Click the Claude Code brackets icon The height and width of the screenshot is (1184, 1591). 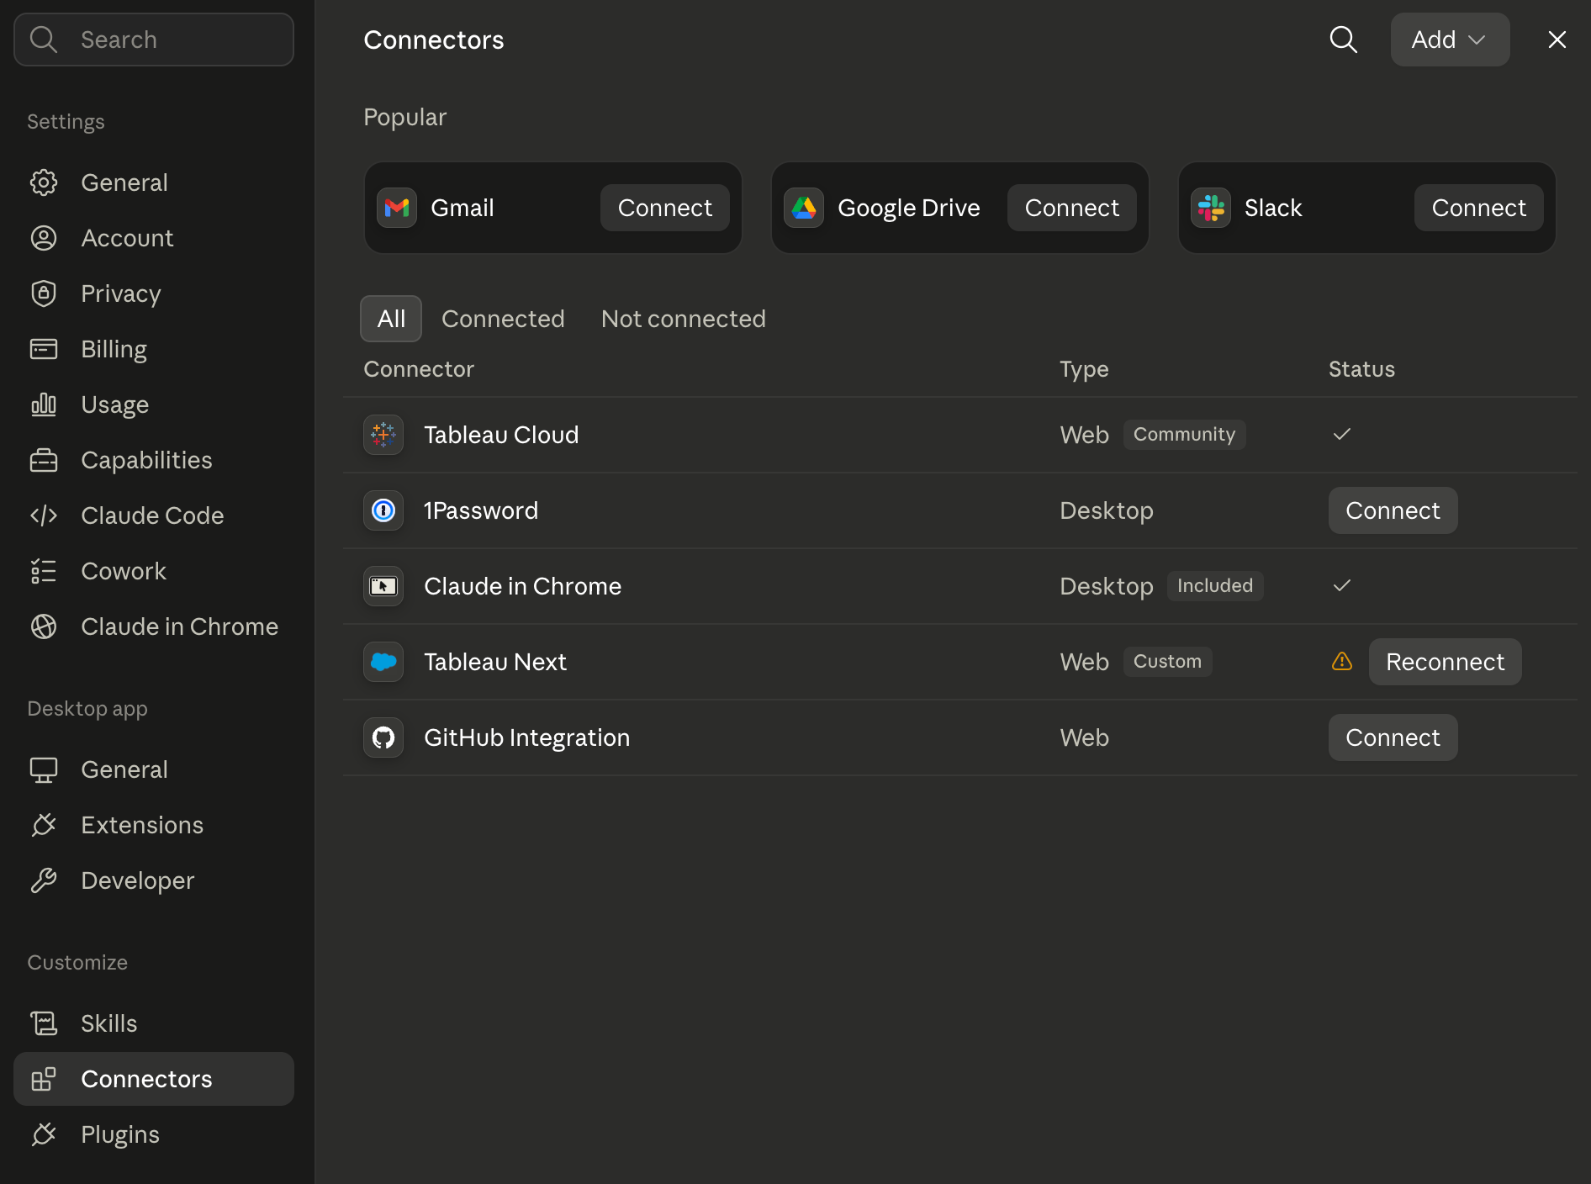coord(44,515)
